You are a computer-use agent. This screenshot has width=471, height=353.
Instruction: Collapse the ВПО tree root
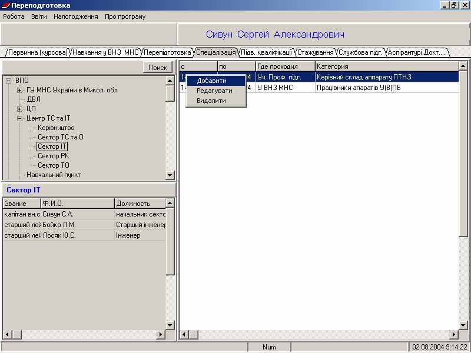click(x=9, y=81)
